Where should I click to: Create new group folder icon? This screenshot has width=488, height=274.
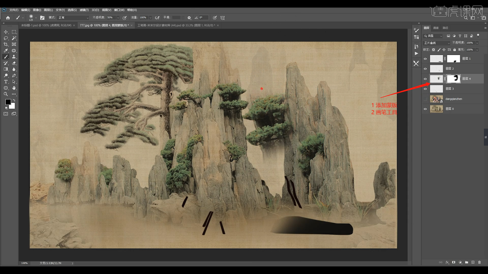point(467,262)
